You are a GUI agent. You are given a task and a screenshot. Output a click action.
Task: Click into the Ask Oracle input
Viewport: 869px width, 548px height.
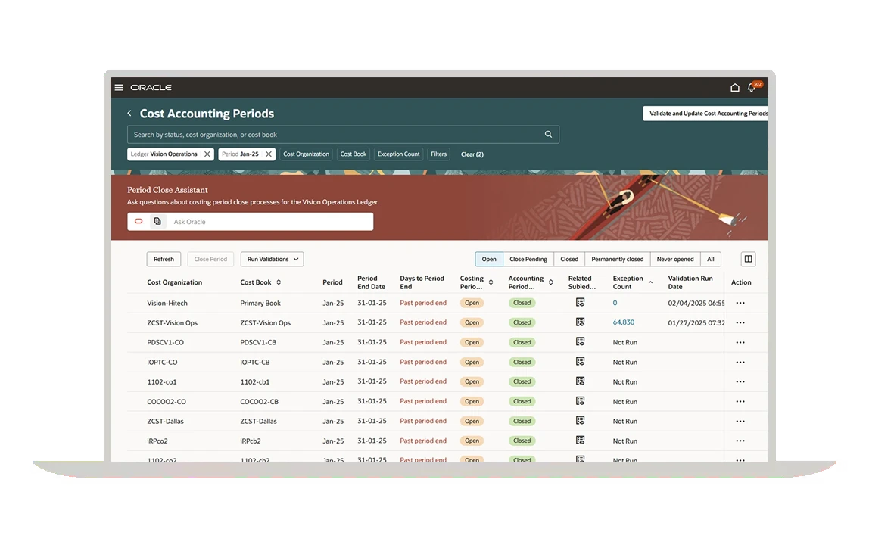tap(271, 221)
